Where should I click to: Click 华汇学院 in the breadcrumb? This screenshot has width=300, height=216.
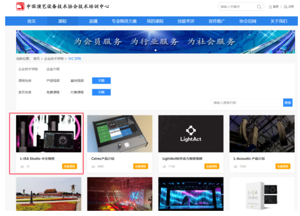click(x=74, y=59)
